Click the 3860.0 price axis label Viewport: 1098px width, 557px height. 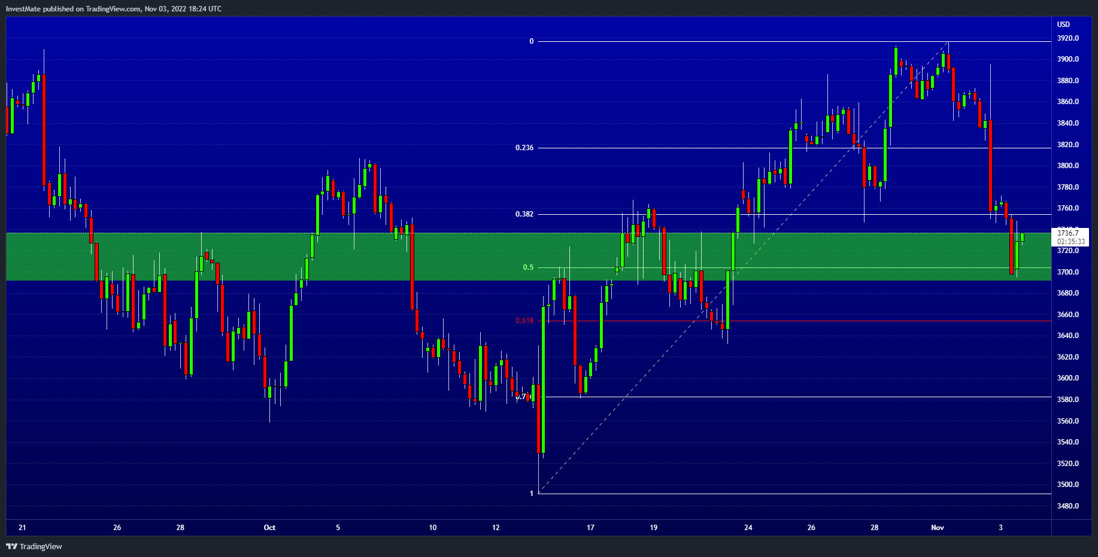pos(1068,102)
